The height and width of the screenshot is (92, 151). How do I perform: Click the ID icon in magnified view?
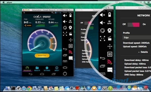click(x=110, y=54)
